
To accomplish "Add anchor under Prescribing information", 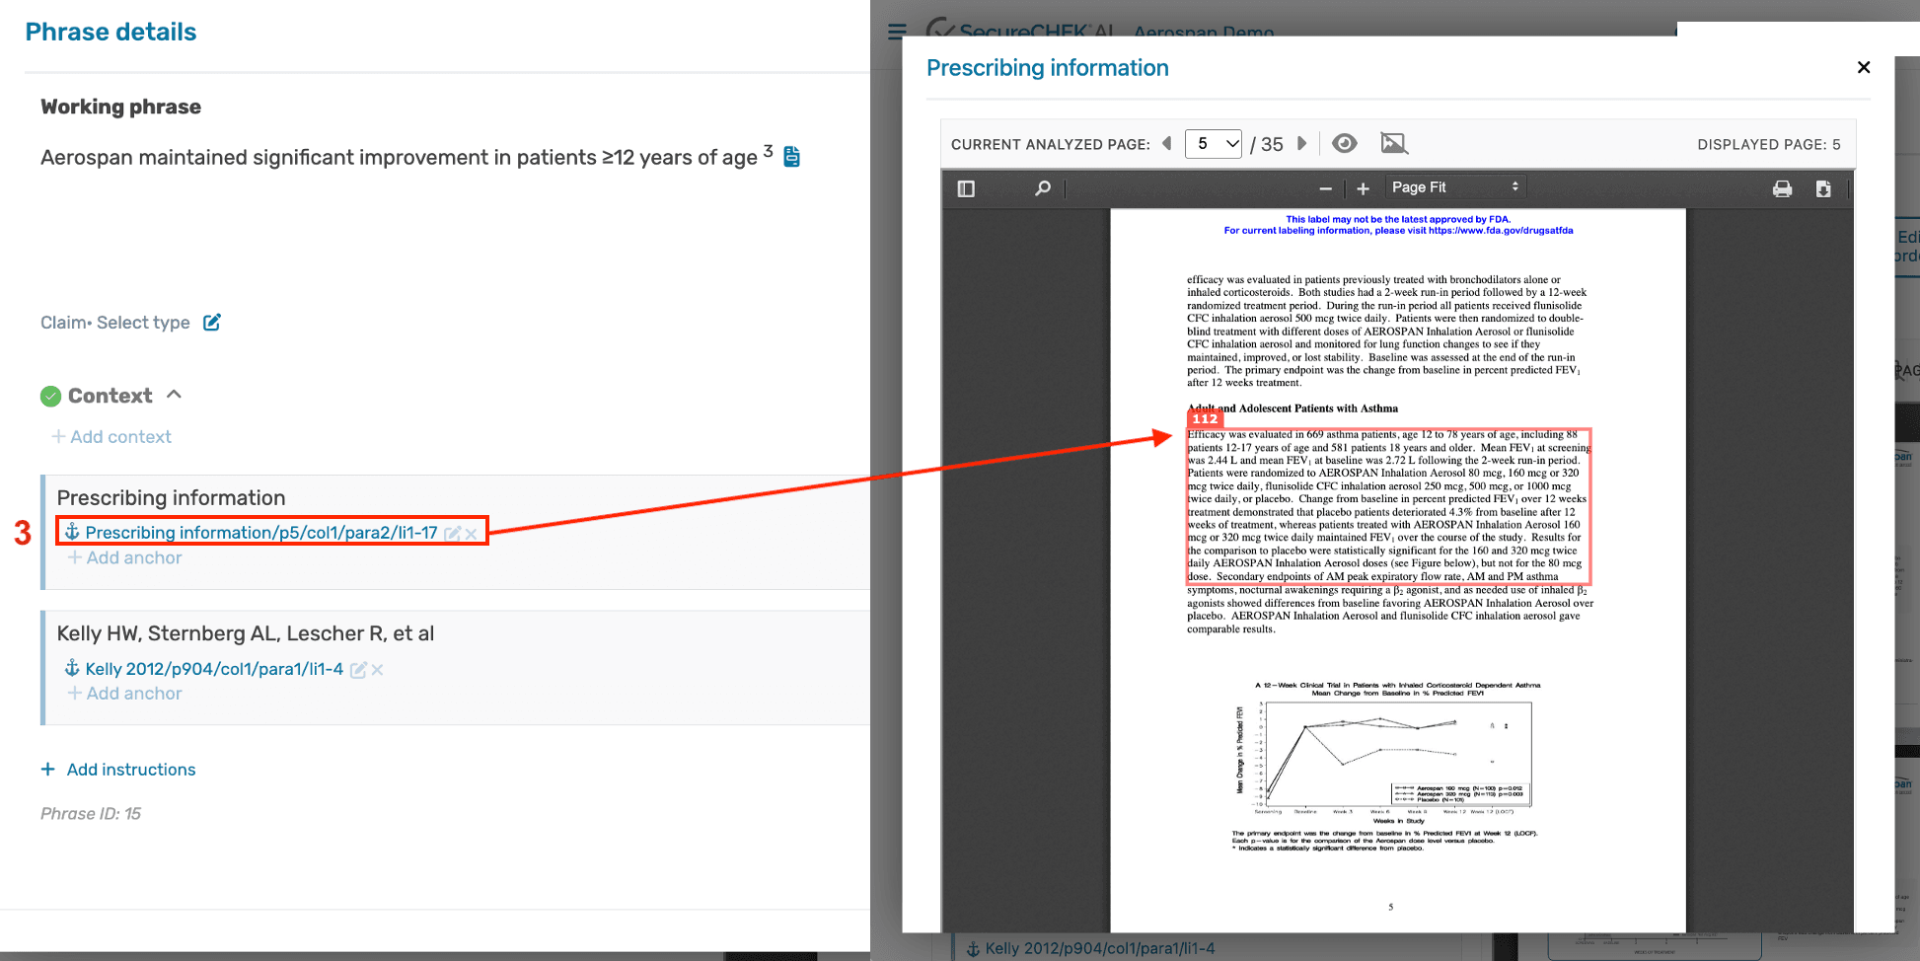I will coord(125,558).
